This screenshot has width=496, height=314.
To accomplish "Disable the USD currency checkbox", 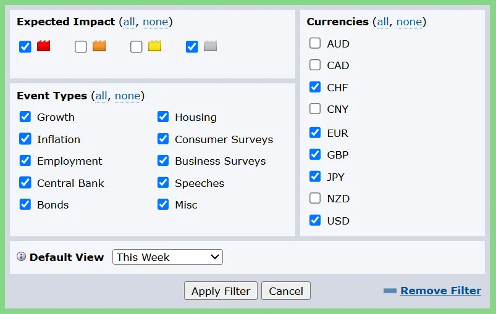I will pos(315,220).
